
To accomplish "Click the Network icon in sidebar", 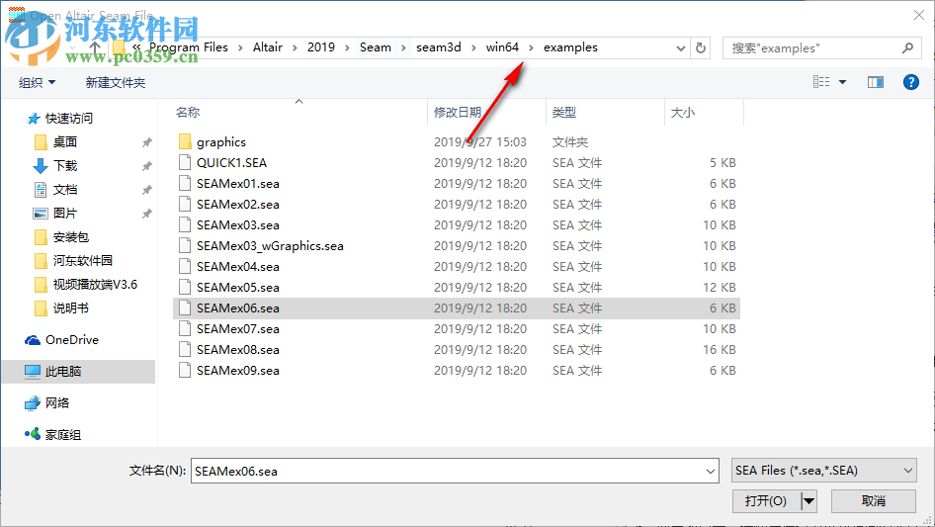I will tap(33, 403).
